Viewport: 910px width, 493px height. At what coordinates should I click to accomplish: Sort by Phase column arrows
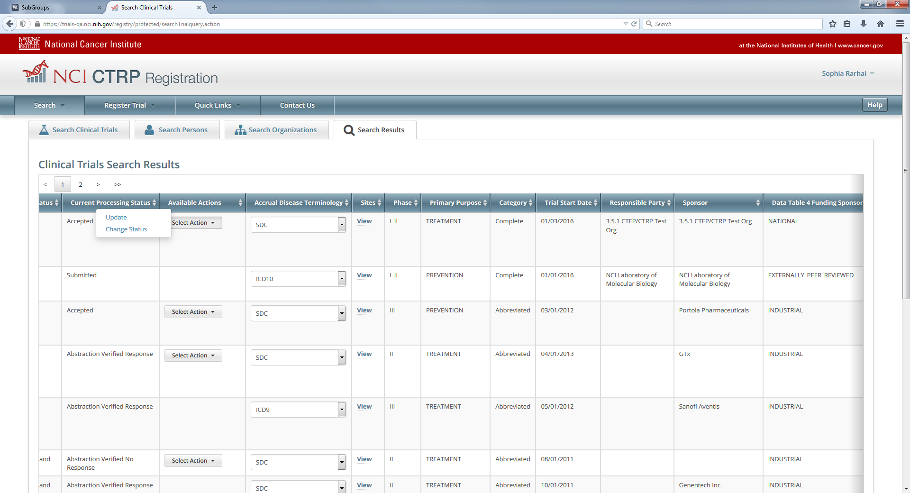click(x=416, y=203)
